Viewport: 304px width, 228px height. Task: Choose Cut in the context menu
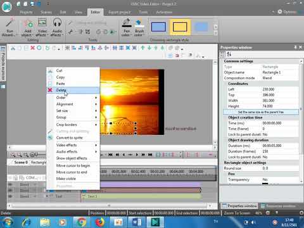[x=73, y=70]
